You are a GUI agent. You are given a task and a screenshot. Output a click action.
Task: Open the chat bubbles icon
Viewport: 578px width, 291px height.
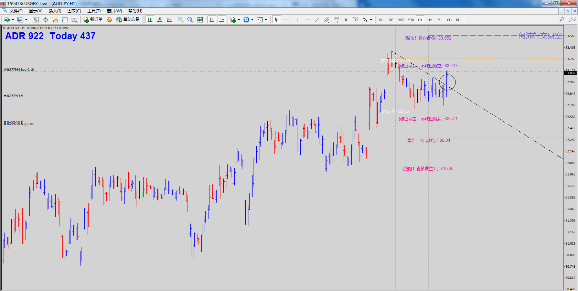(572, 20)
